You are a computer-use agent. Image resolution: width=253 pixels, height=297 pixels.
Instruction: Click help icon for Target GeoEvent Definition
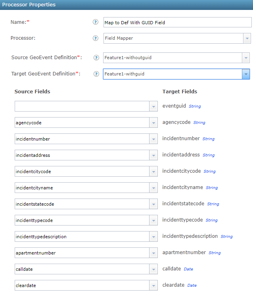96,74
